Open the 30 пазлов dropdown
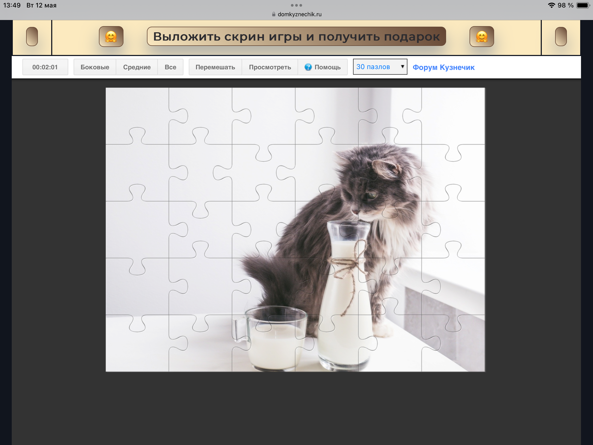This screenshot has height=445, width=593. pyautogui.click(x=380, y=67)
